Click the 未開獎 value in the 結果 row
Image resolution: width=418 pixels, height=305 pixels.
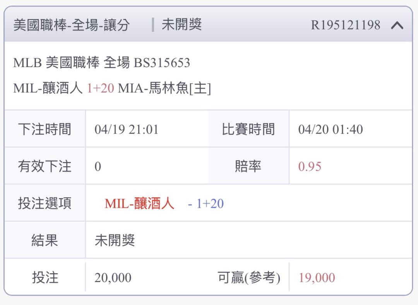coord(115,241)
